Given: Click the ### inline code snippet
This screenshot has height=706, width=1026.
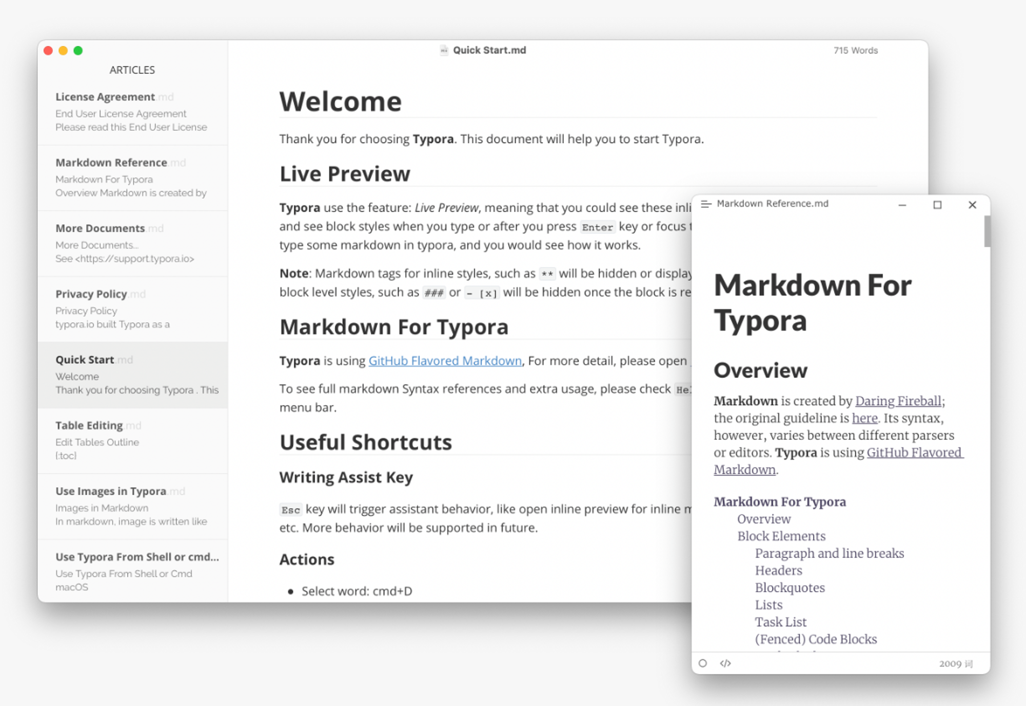Looking at the screenshot, I should [x=434, y=293].
